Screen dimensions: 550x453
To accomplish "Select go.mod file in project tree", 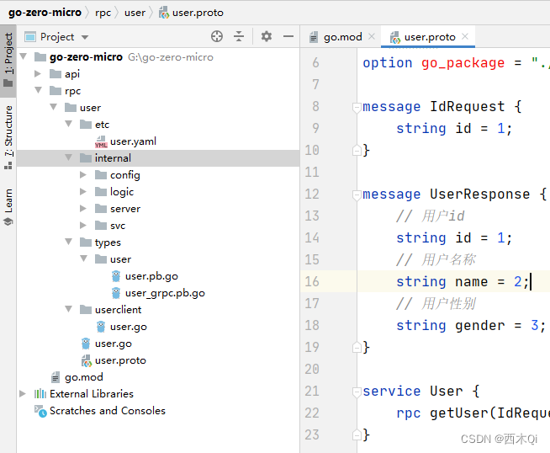I will (x=83, y=377).
